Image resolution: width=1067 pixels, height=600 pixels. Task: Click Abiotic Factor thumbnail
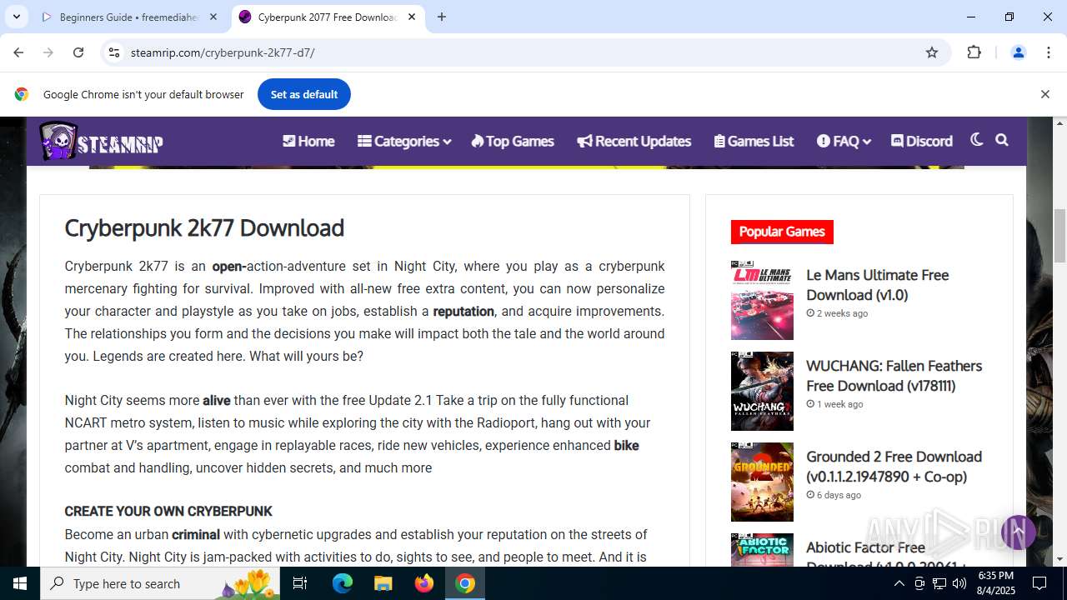[x=762, y=550]
